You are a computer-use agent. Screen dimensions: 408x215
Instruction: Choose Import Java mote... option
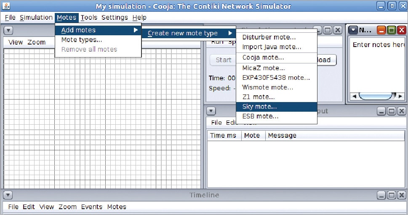coord(277,47)
